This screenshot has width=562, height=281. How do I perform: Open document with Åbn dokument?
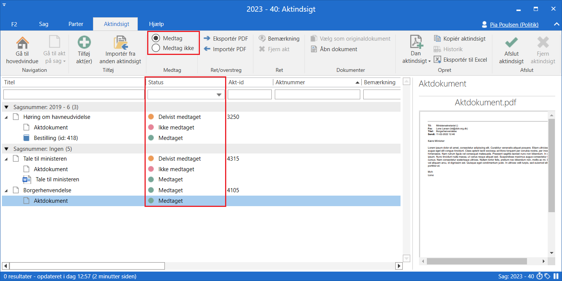(334, 49)
